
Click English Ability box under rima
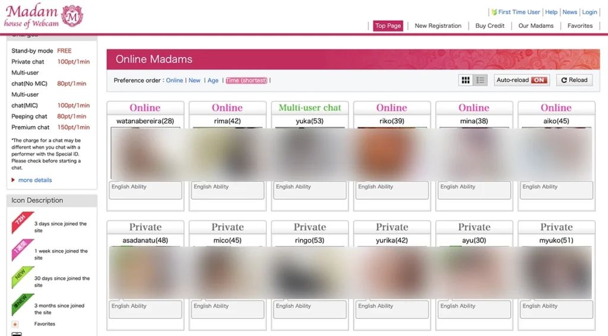click(227, 190)
